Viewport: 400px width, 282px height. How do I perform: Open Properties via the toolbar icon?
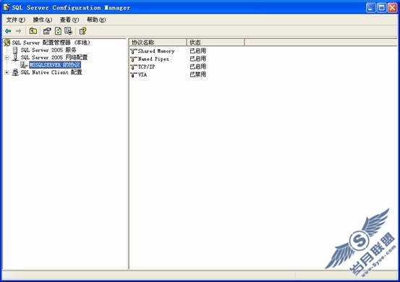click(47, 31)
